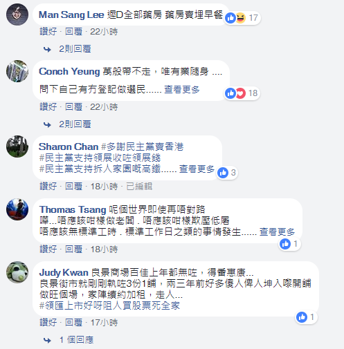Click the thumbs-up reaction on Judy Kwan's comment

coord(302,317)
